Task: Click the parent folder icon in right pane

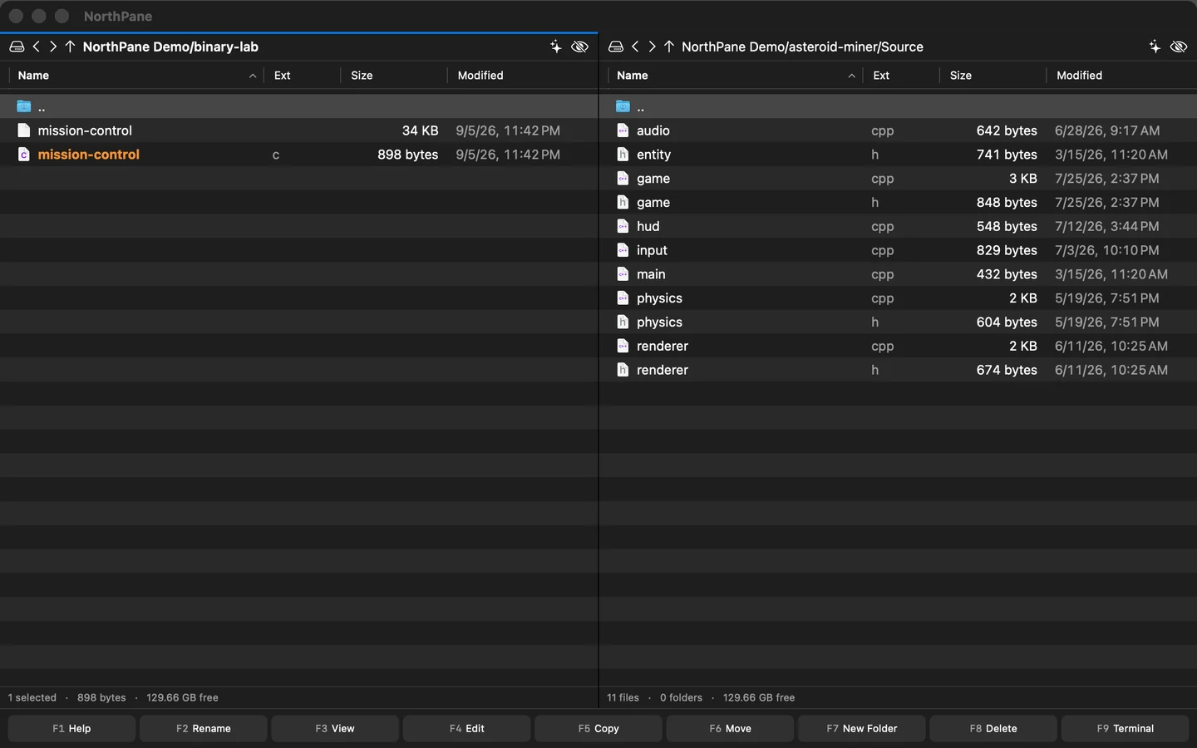Action: coord(623,106)
